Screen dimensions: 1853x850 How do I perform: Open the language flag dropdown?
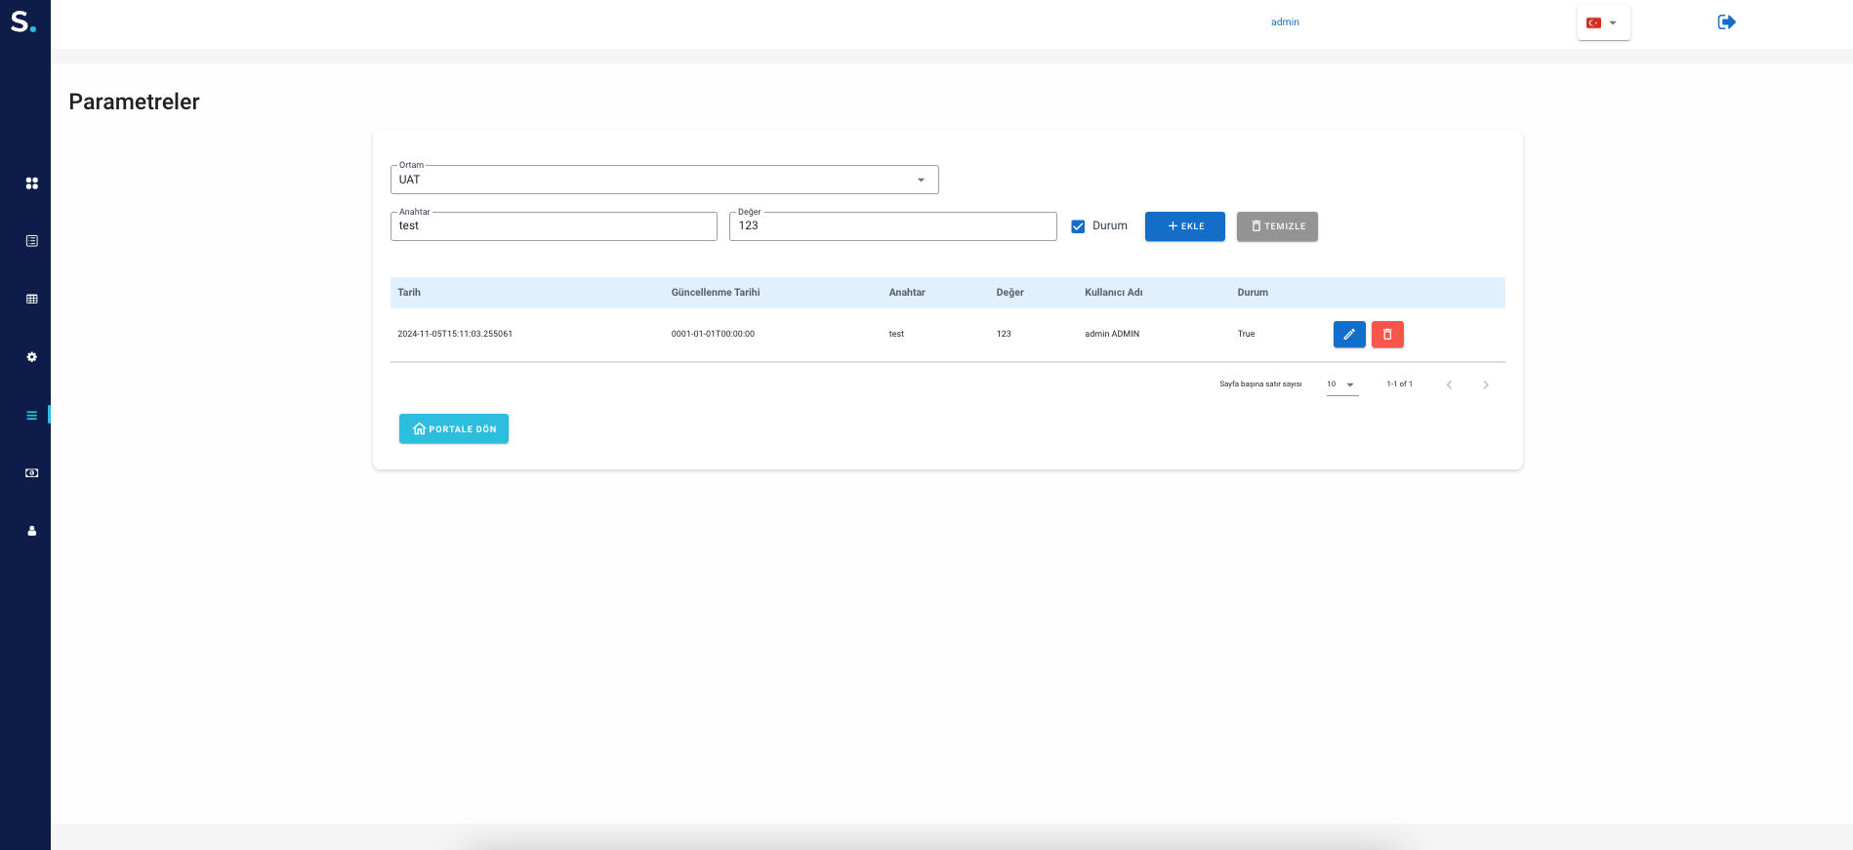(1602, 22)
